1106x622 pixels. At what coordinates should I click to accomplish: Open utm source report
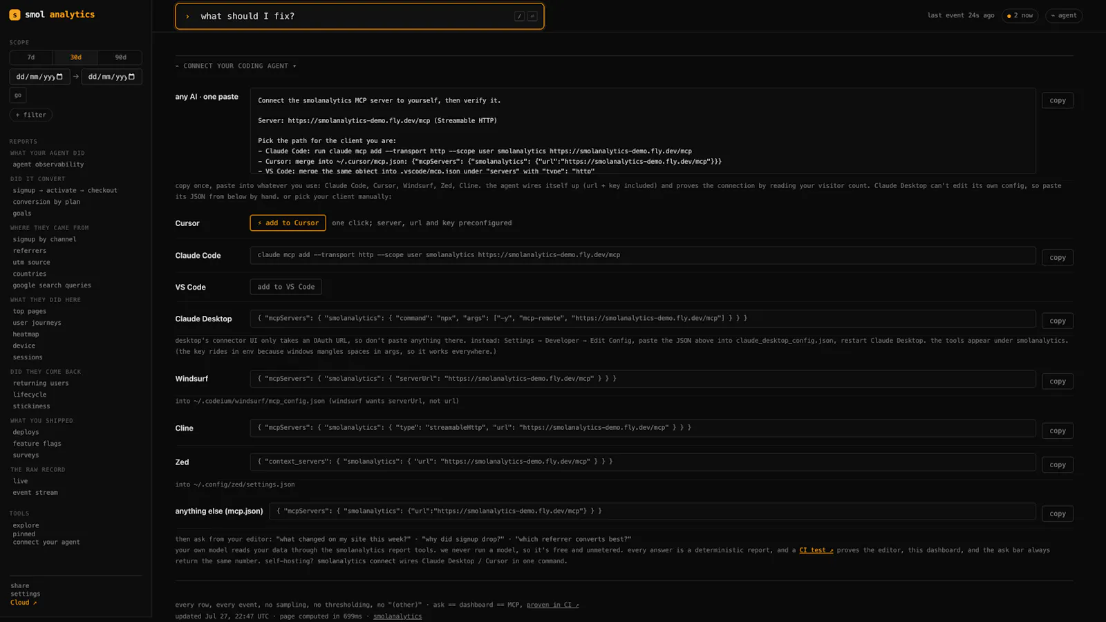(x=31, y=263)
